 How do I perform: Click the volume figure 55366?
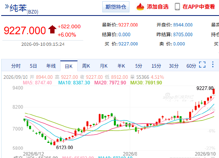(143, 77)
